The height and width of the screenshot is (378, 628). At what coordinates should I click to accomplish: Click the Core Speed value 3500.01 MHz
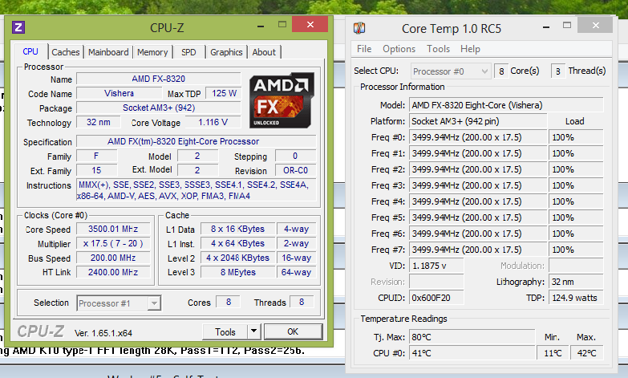(x=113, y=229)
